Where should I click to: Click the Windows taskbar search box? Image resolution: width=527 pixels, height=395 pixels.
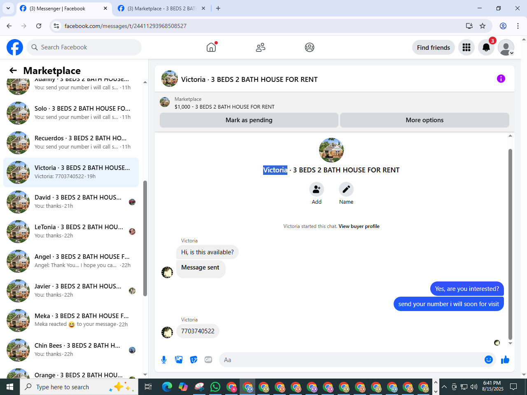(79, 387)
